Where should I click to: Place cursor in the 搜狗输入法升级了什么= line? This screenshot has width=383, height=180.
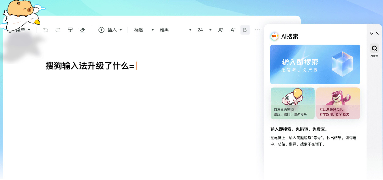(x=90, y=66)
